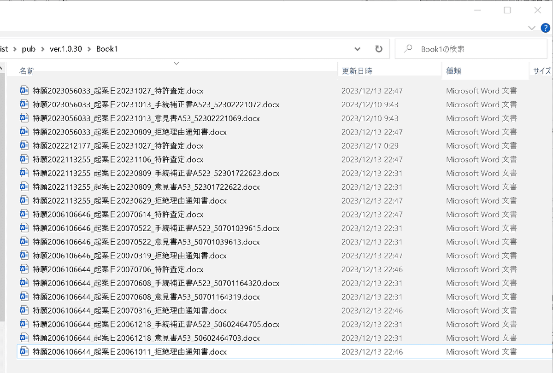The height and width of the screenshot is (373, 553).
Task: Refresh the Book1 folder view
Action: point(379,49)
